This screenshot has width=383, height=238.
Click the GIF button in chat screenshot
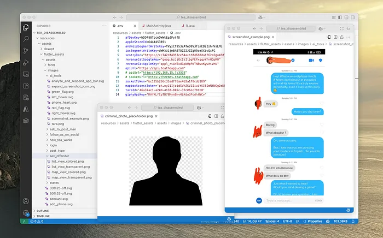259,200
